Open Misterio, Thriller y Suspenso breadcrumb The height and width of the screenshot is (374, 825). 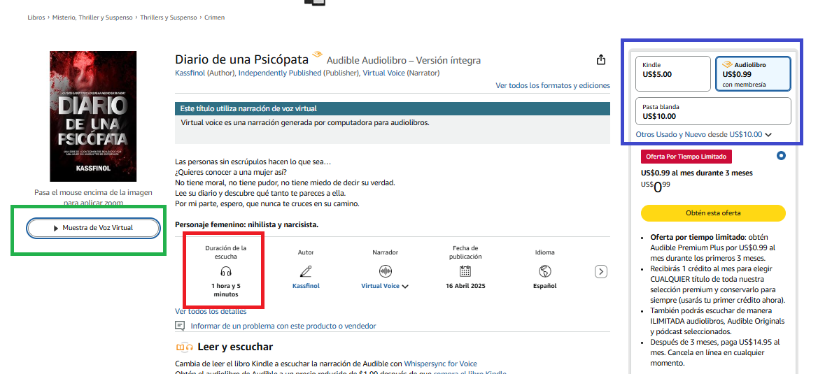point(92,17)
